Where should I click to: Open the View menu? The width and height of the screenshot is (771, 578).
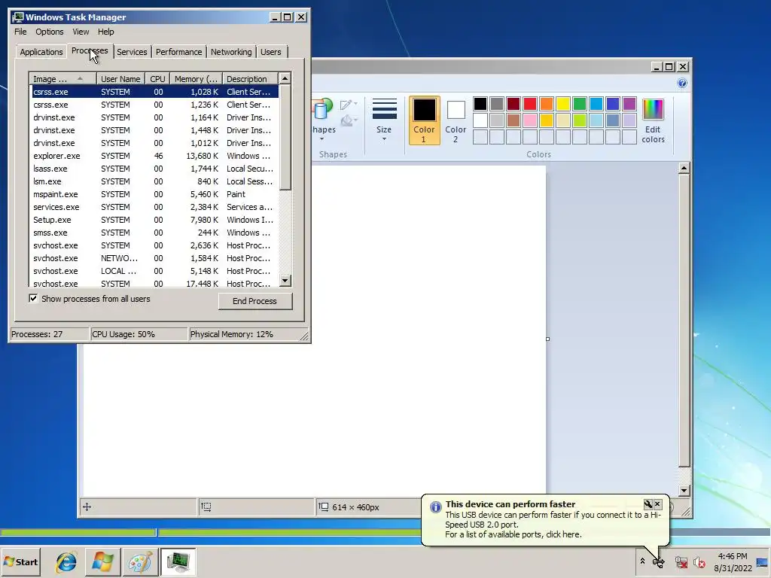click(x=81, y=32)
